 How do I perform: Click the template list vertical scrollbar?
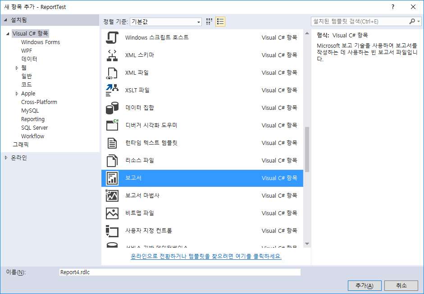coord(307,149)
